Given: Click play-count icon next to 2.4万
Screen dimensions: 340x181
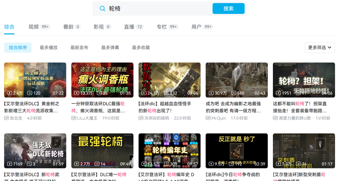Looking at the screenshot, I should (9, 93).
